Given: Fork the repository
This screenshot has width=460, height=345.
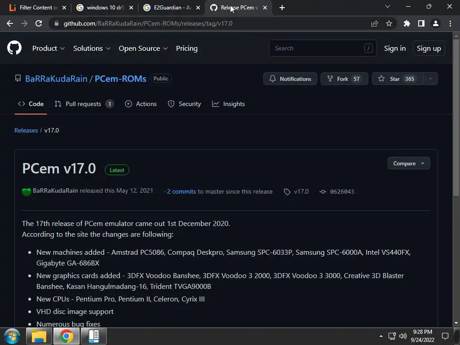Looking at the screenshot, I should point(344,79).
